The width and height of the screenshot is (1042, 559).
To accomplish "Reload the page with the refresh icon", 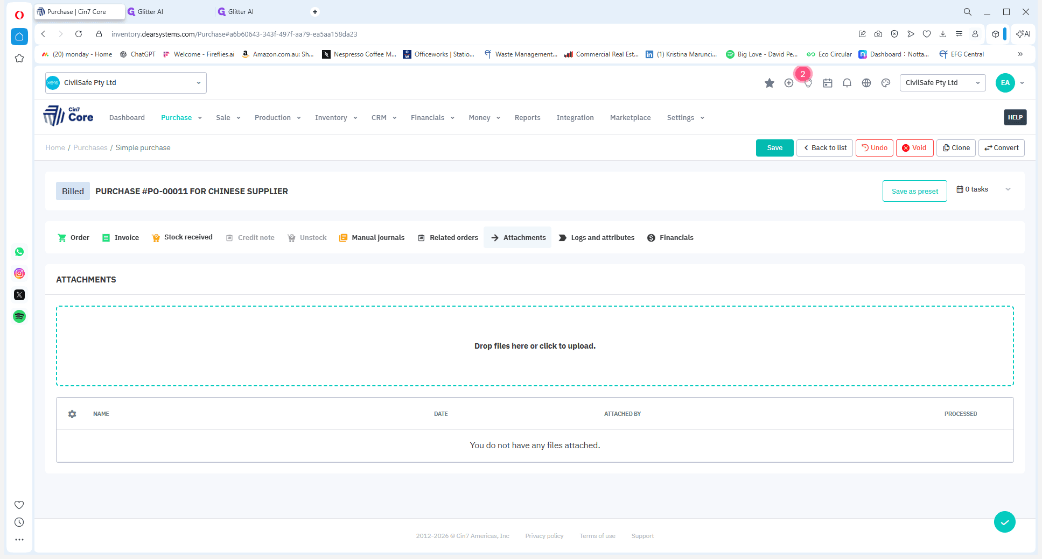I will (79, 34).
